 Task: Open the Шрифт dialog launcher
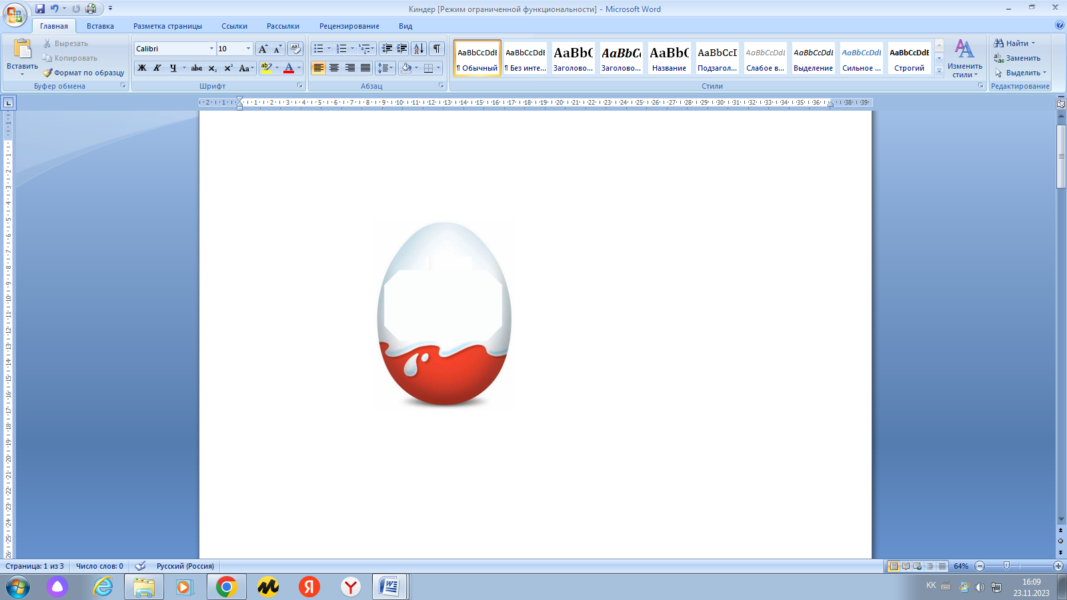[299, 86]
